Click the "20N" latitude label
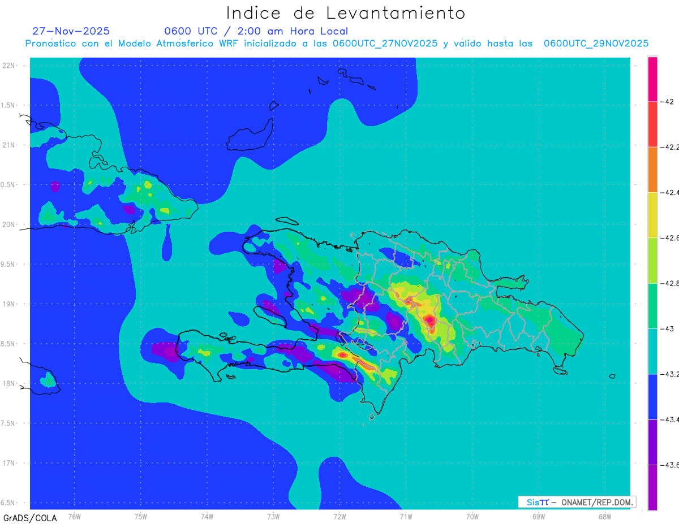The width and height of the screenshot is (679, 524). (x=8, y=224)
